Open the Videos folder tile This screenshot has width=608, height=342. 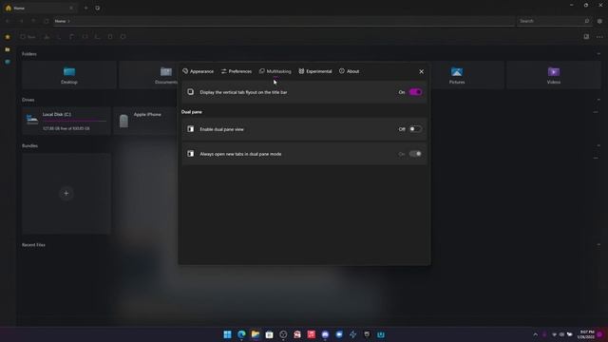[x=553, y=75]
